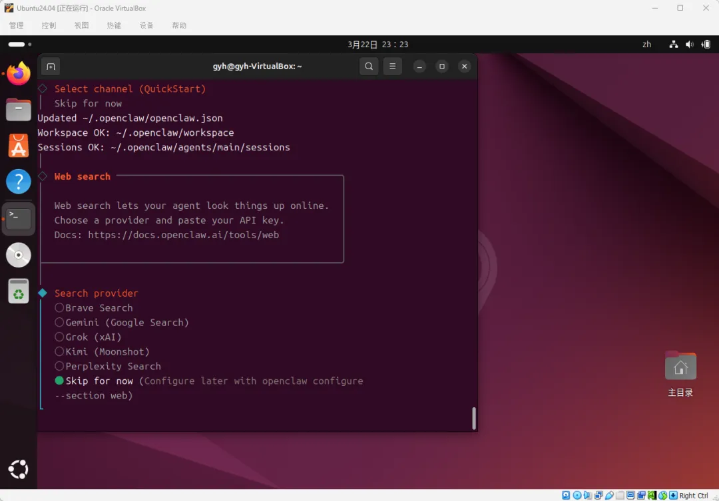Open Firefox from the Ubuntu dock
This screenshot has width=719, height=501.
point(19,73)
